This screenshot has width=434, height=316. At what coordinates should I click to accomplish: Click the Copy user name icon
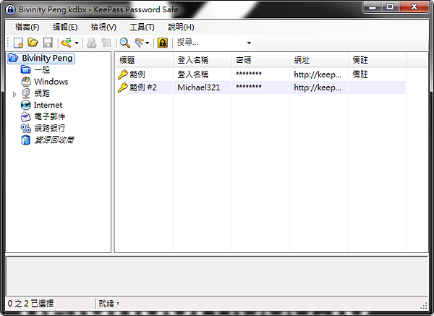click(92, 43)
